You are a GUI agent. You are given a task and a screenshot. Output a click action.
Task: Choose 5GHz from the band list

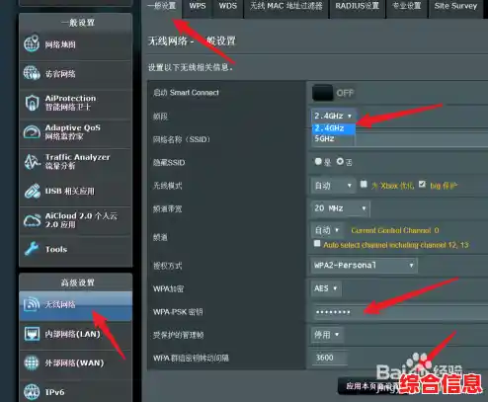point(334,139)
